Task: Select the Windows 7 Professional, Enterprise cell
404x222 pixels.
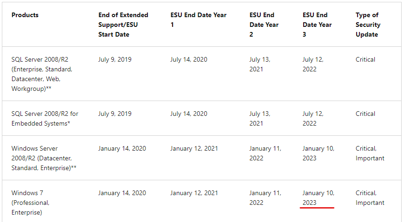Action: pos(30,203)
